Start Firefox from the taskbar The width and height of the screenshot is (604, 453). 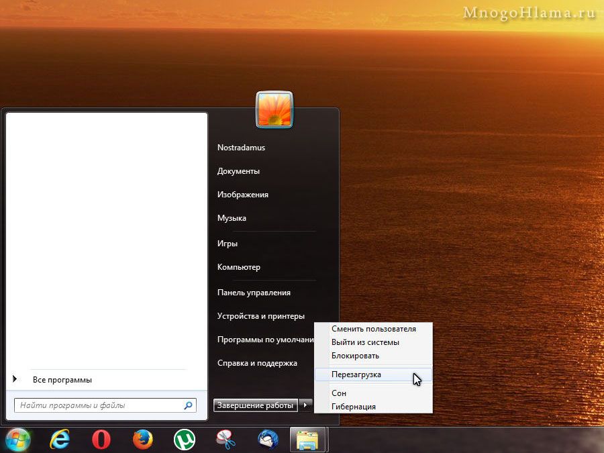(142, 440)
